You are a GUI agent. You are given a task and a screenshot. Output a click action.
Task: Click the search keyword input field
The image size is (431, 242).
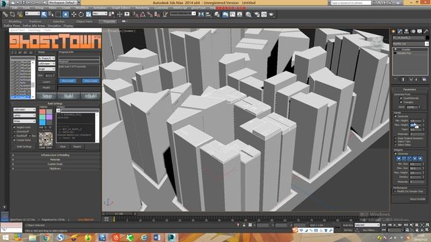pyautogui.click(x=351, y=3)
